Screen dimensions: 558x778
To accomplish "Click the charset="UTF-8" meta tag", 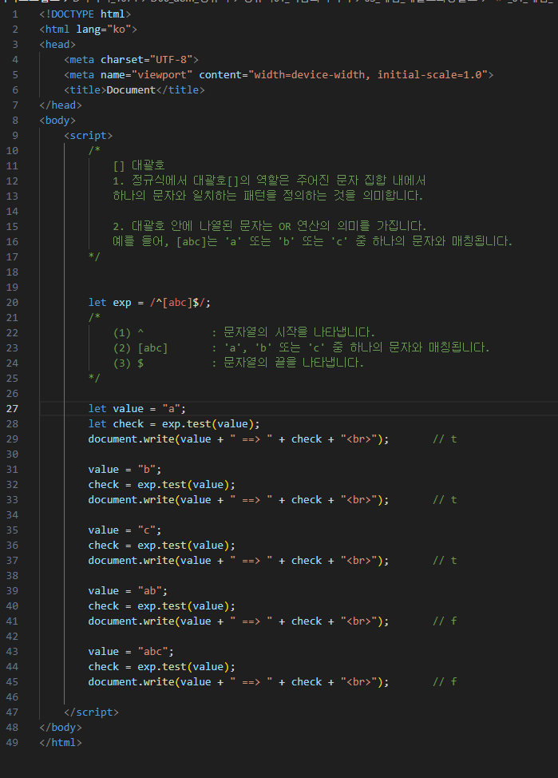I will pyautogui.click(x=132, y=60).
